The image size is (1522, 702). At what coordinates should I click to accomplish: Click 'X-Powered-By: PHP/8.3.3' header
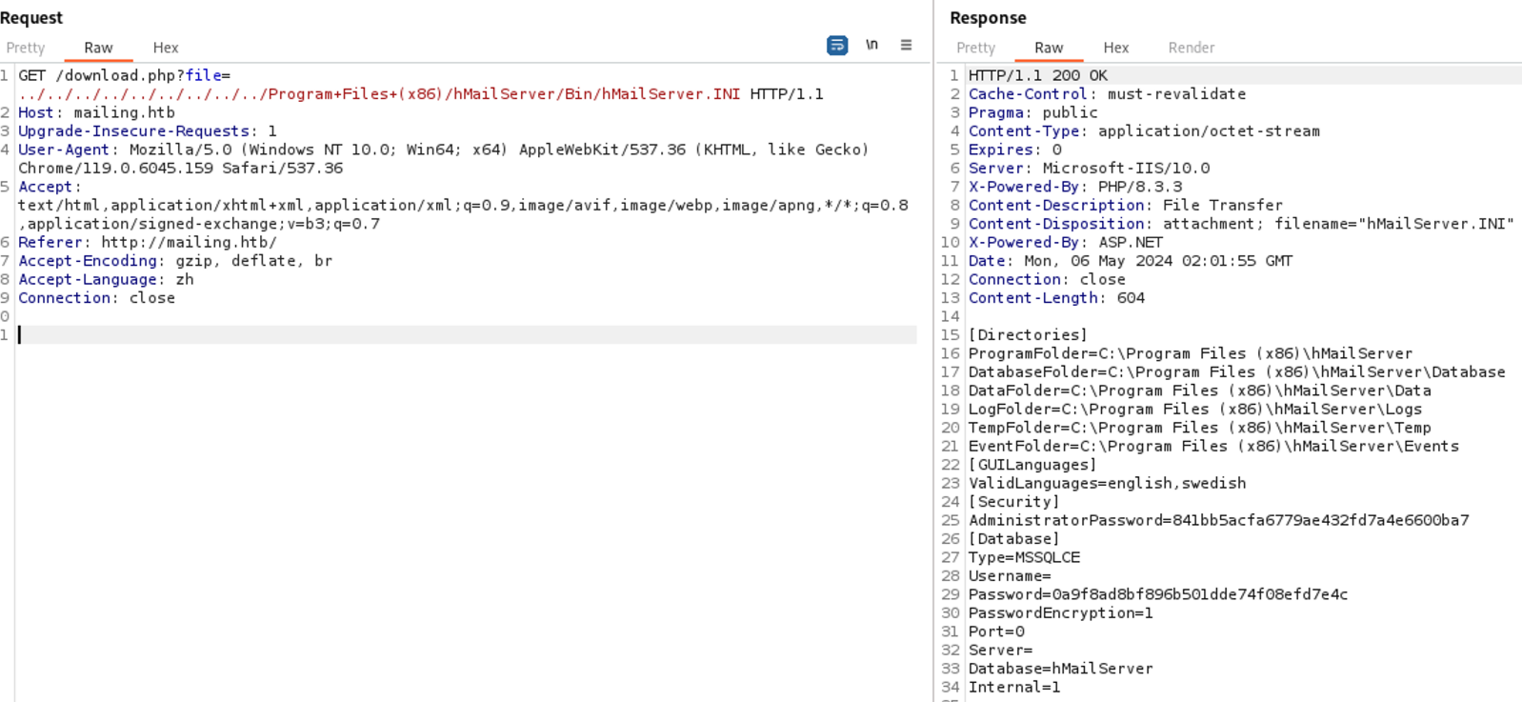pyautogui.click(x=1075, y=187)
